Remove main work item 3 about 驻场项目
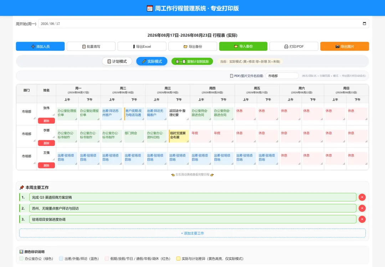The image size is (385, 267). [362, 219]
